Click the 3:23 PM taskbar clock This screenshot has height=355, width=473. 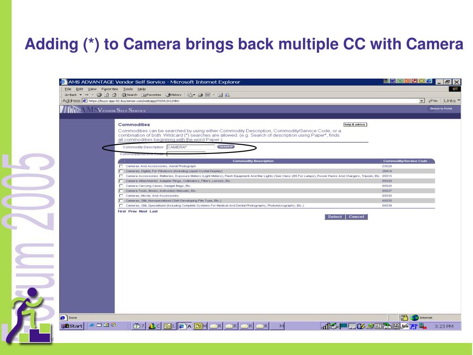click(444, 326)
